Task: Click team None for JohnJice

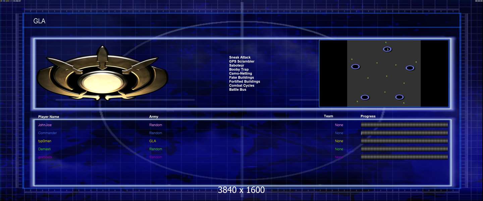Action: coord(339,125)
